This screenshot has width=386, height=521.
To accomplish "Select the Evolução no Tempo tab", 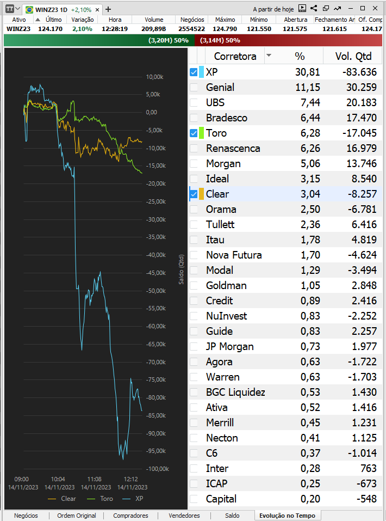I will tap(287, 516).
